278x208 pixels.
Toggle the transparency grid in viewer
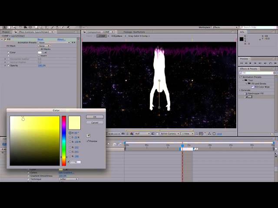[157, 134]
